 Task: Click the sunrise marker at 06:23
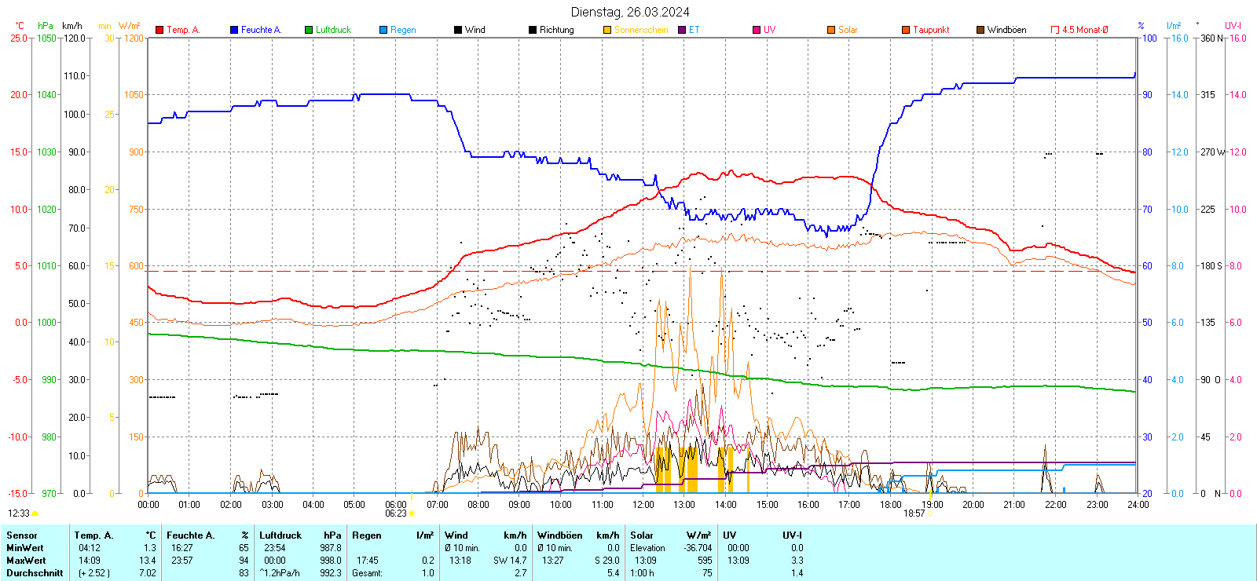[412, 513]
